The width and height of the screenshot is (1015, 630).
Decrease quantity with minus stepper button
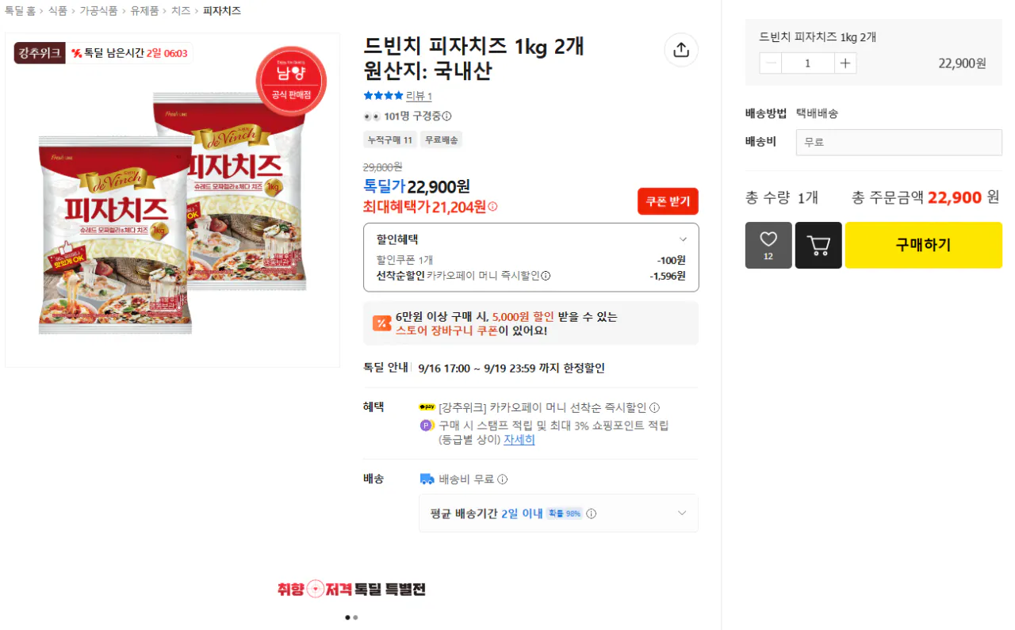click(771, 63)
